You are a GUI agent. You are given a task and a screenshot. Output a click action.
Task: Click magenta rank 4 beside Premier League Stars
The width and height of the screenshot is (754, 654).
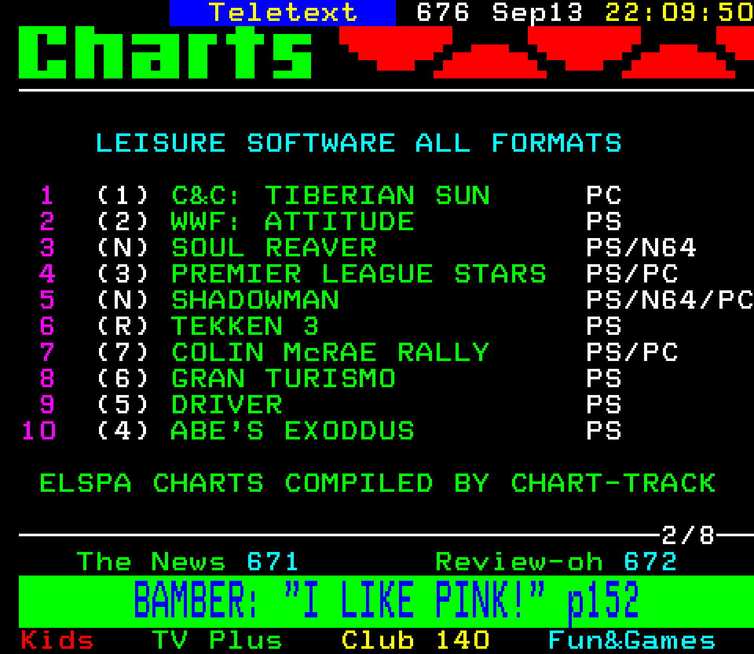pos(47,274)
